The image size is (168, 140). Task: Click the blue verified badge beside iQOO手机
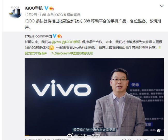46,8
